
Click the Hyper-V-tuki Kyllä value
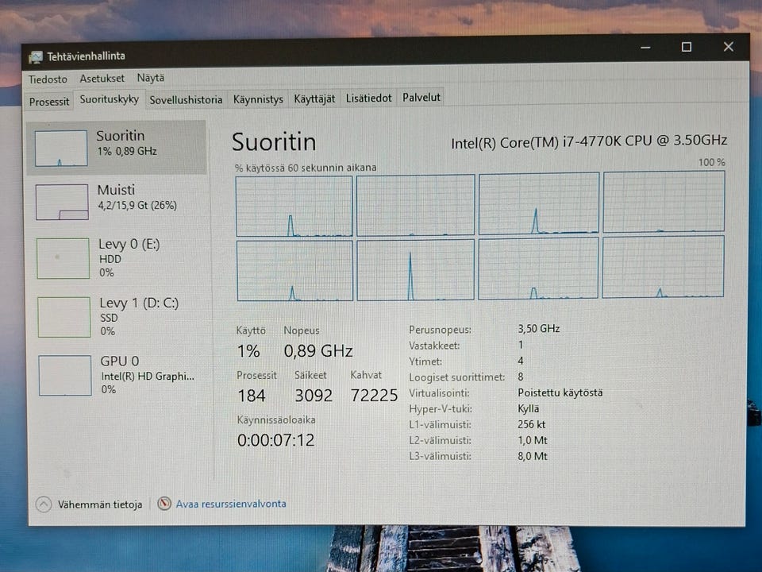coord(529,408)
